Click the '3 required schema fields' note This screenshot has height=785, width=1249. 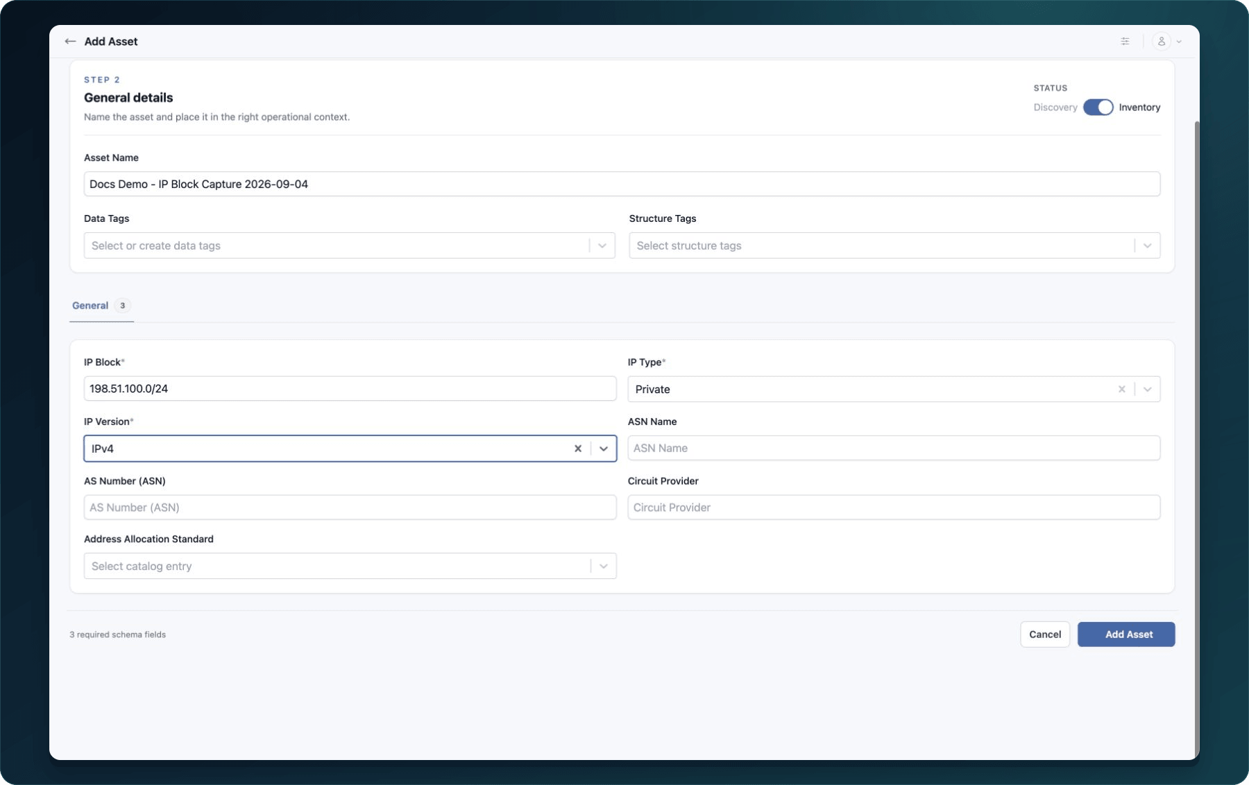click(117, 635)
